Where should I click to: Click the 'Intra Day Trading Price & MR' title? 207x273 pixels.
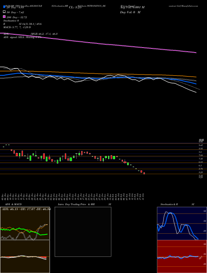(x=76, y=204)
